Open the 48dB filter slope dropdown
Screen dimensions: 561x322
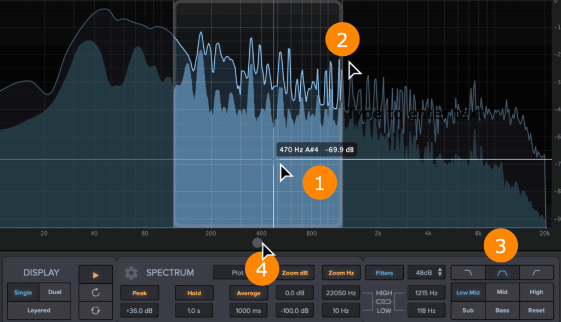(x=426, y=272)
